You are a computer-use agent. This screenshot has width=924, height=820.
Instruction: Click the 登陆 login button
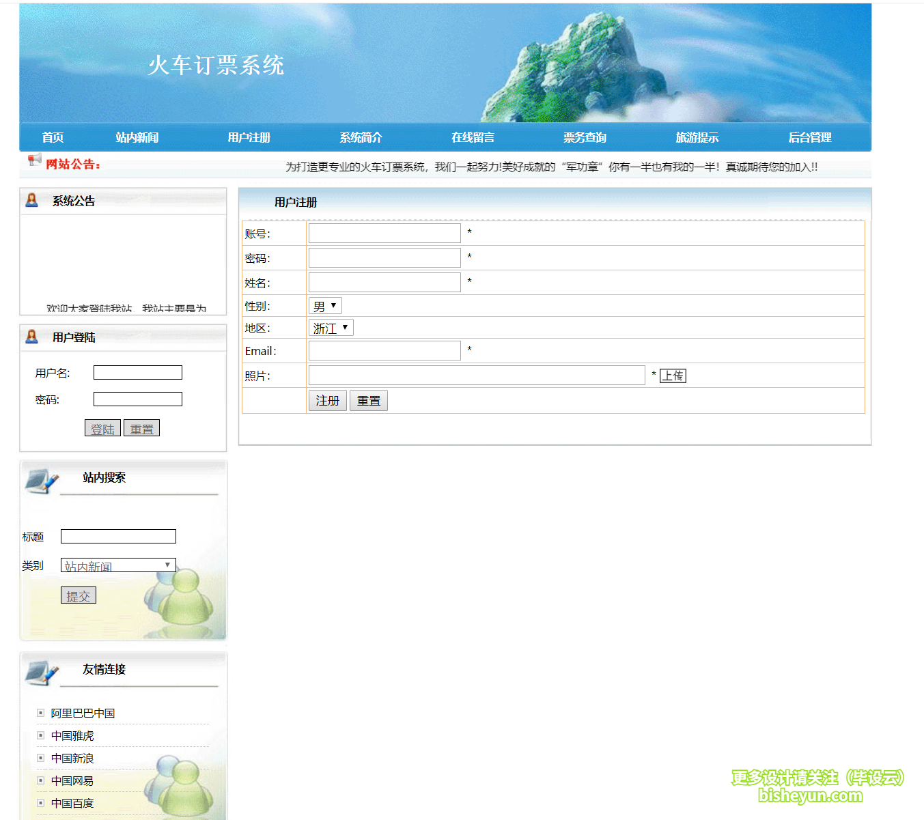click(102, 427)
